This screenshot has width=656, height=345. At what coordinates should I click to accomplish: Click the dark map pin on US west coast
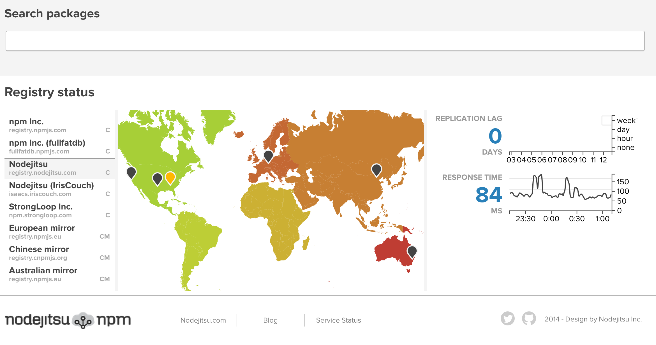131,173
